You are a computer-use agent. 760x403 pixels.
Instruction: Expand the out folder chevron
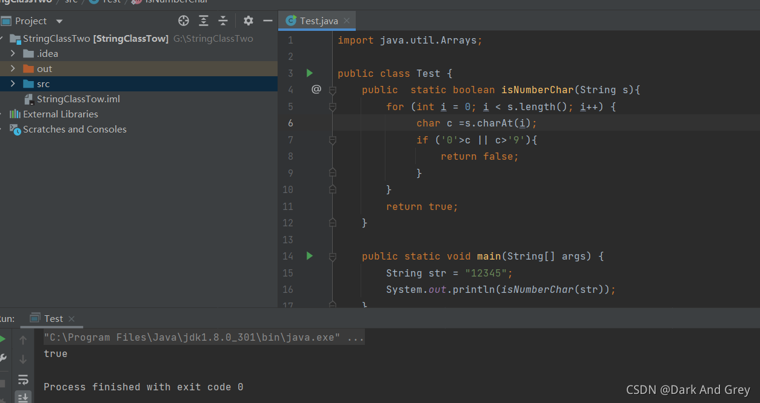pyautogui.click(x=13, y=68)
